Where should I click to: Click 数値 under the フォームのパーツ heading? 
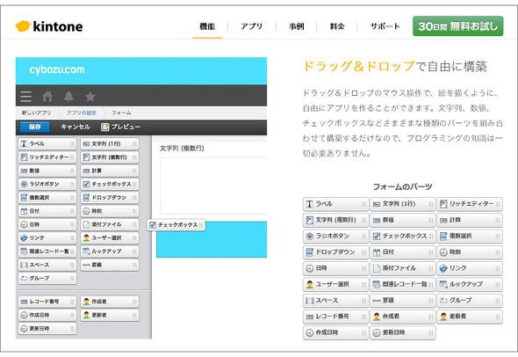402,220
